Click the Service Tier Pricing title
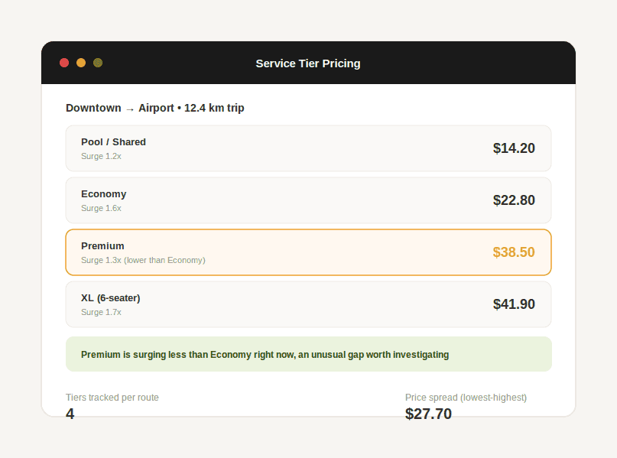This screenshot has width=617, height=458. pyautogui.click(x=308, y=63)
